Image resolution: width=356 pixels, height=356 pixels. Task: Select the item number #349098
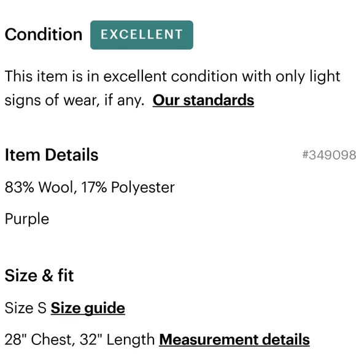point(329,155)
